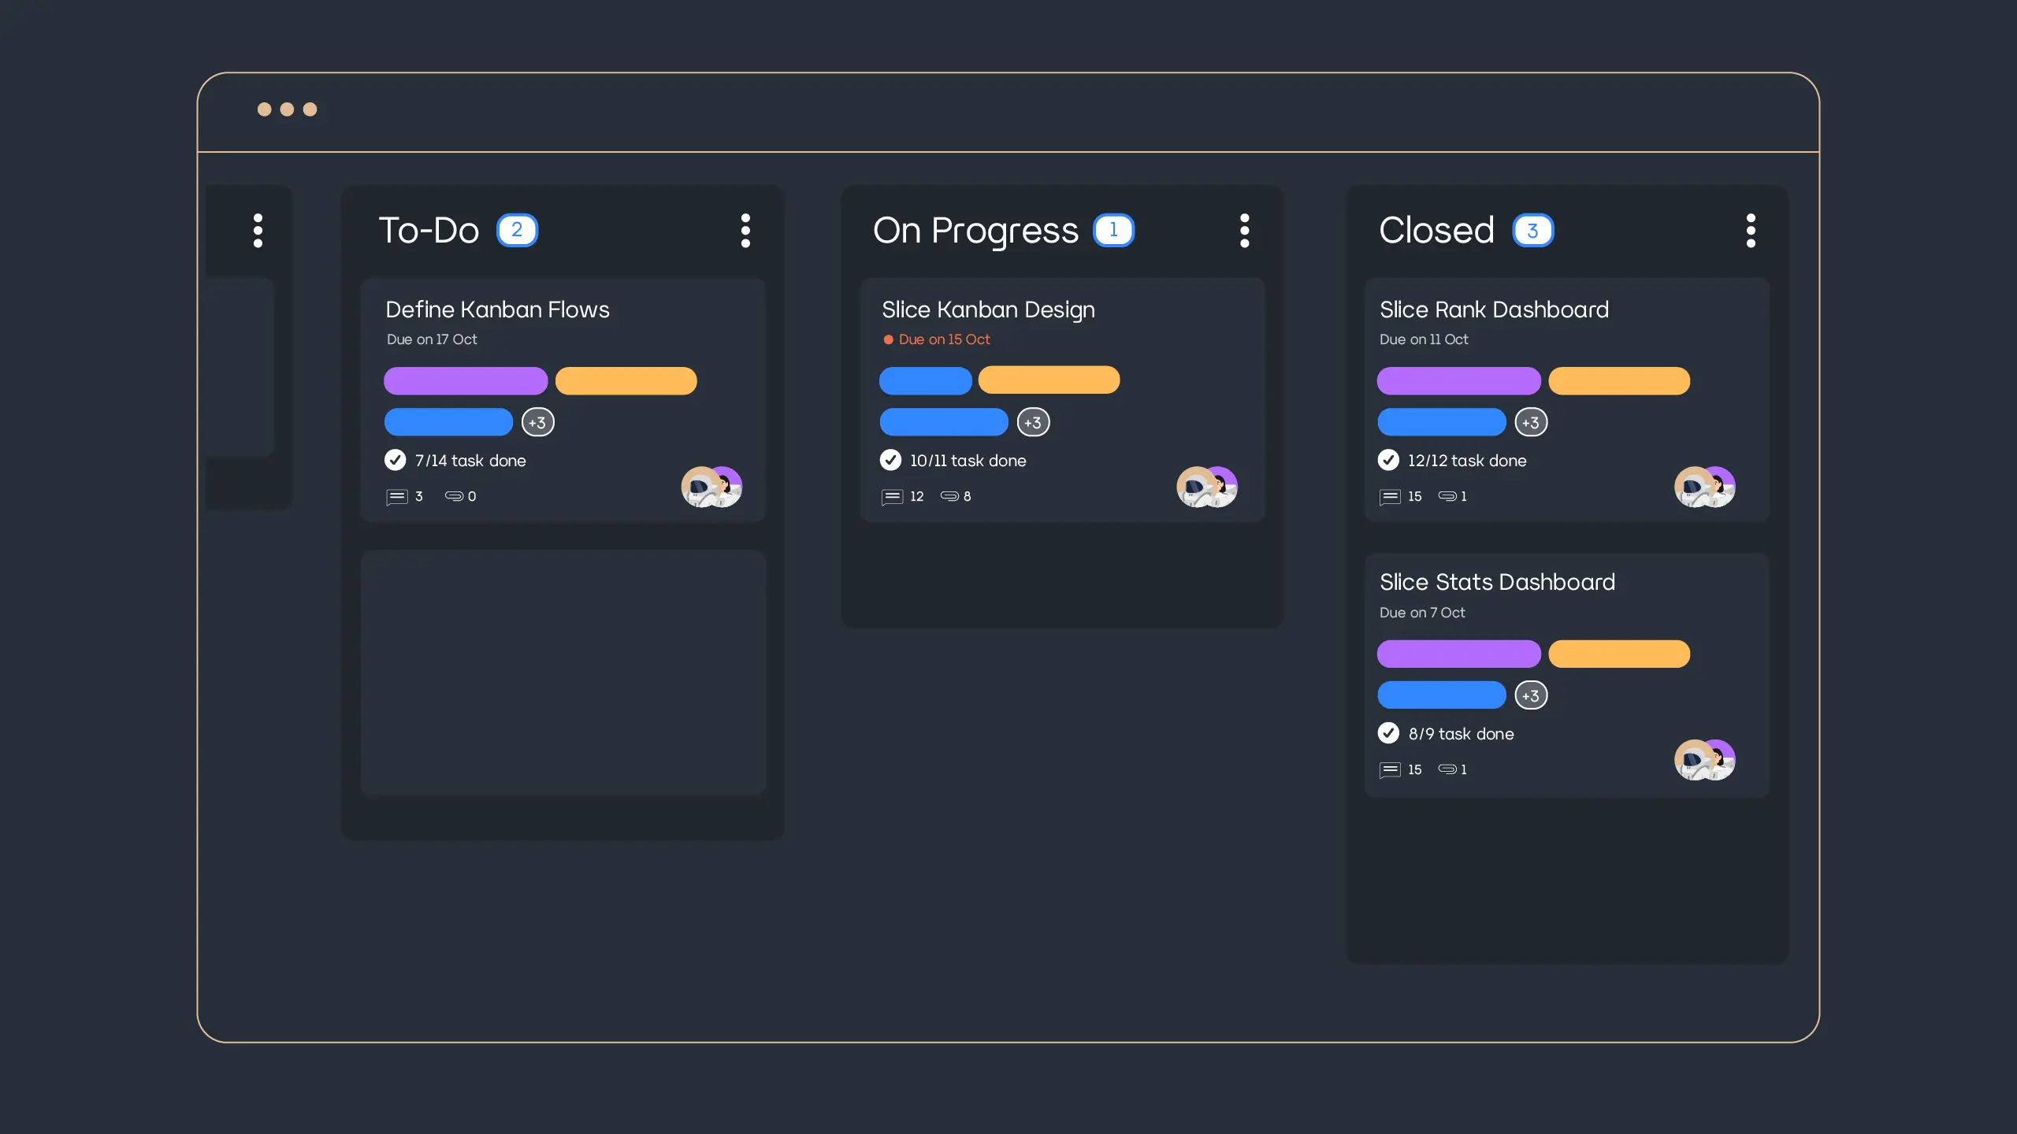Click orange tag on Slice Rank Dashboard card
Screen dimensions: 2017x1134
tap(1619, 381)
